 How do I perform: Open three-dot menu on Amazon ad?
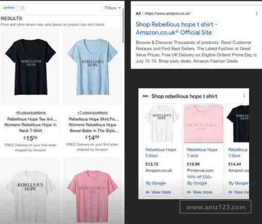click(x=256, y=13)
